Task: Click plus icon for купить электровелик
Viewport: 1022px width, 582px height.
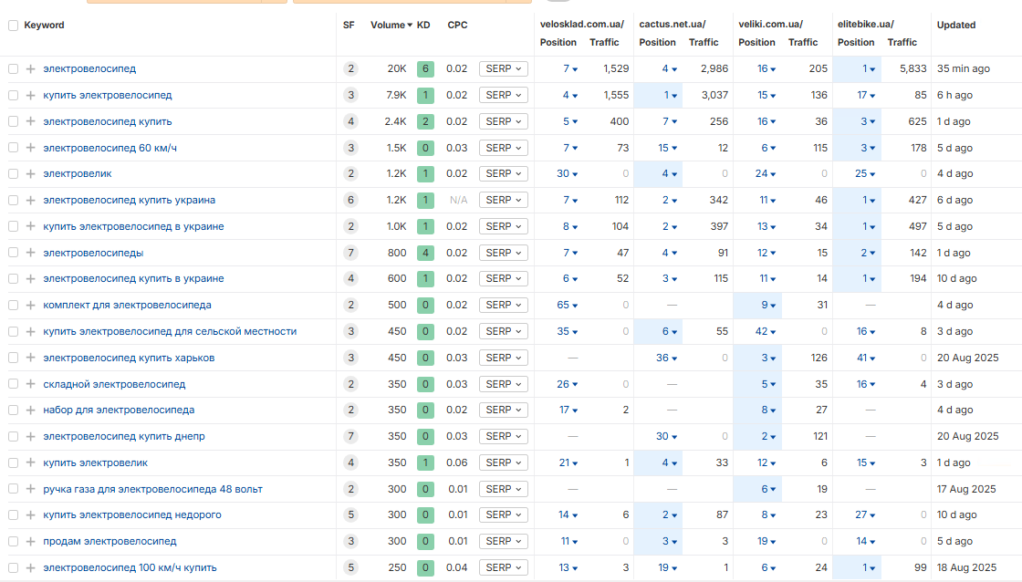Action: click(x=31, y=462)
